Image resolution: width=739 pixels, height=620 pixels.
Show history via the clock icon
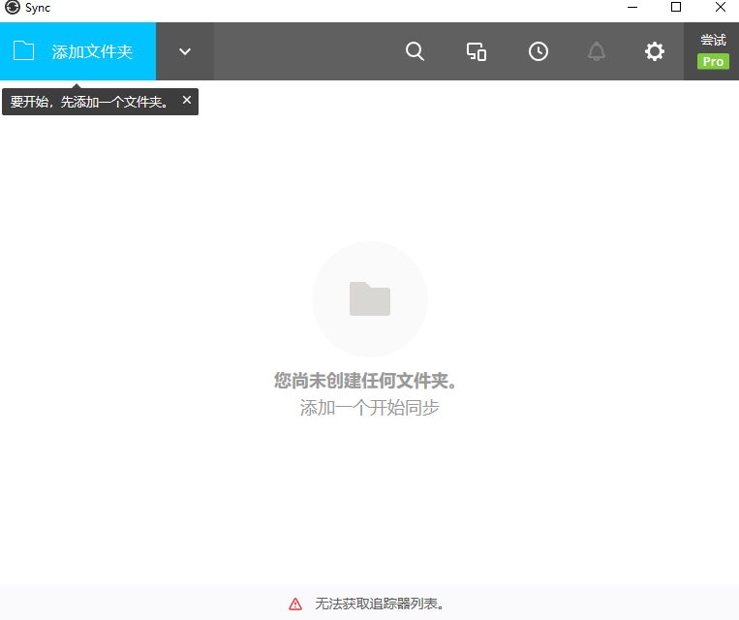[x=539, y=51]
